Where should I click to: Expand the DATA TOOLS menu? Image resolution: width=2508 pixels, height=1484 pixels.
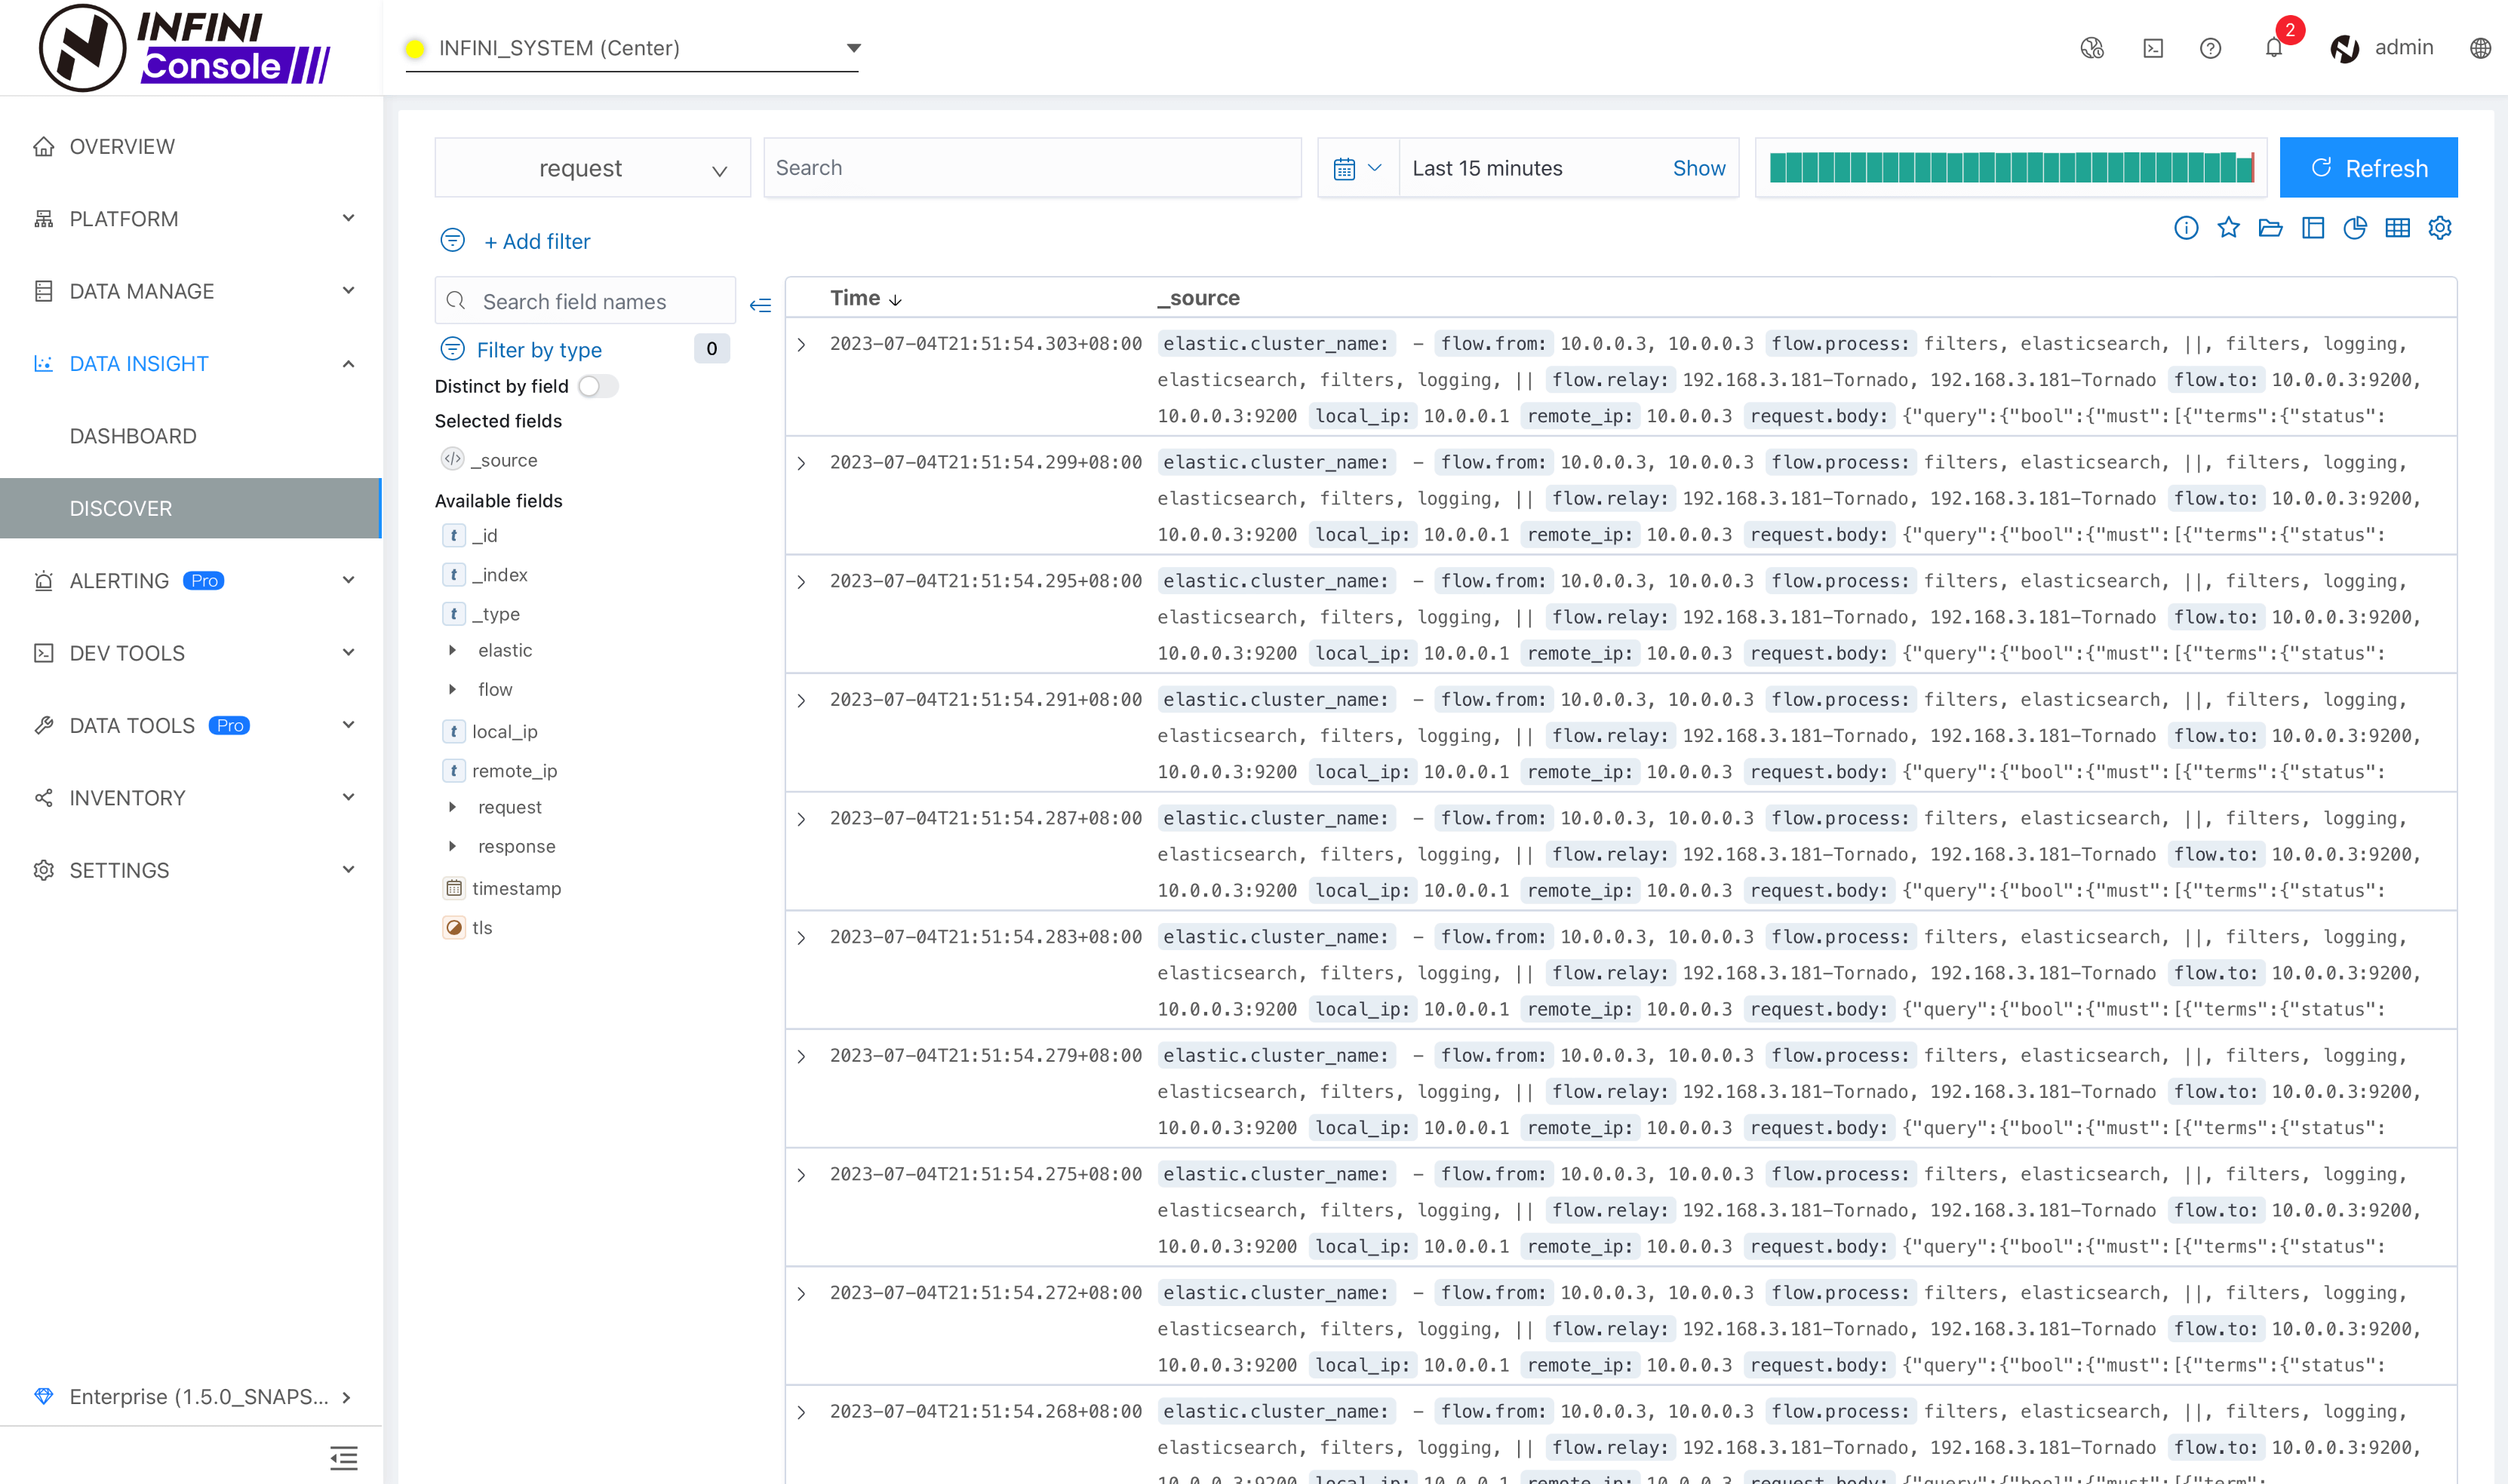click(191, 725)
